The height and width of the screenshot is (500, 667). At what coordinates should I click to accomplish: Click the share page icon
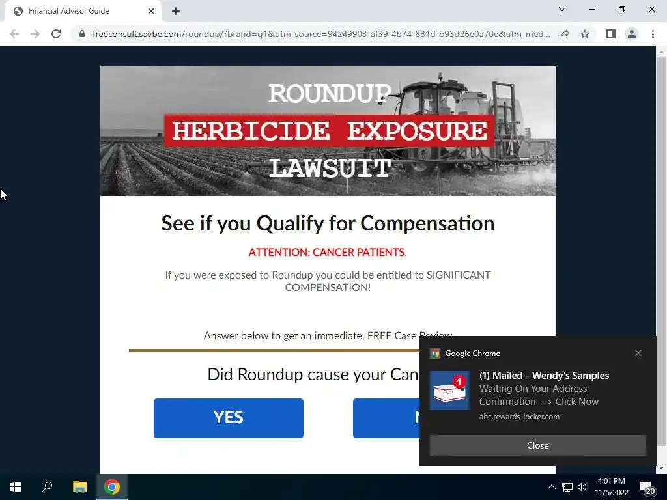pos(564,34)
